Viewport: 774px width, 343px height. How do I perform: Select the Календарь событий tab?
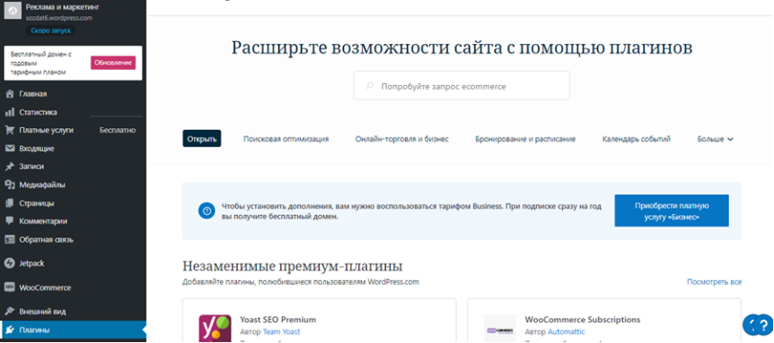(x=637, y=140)
